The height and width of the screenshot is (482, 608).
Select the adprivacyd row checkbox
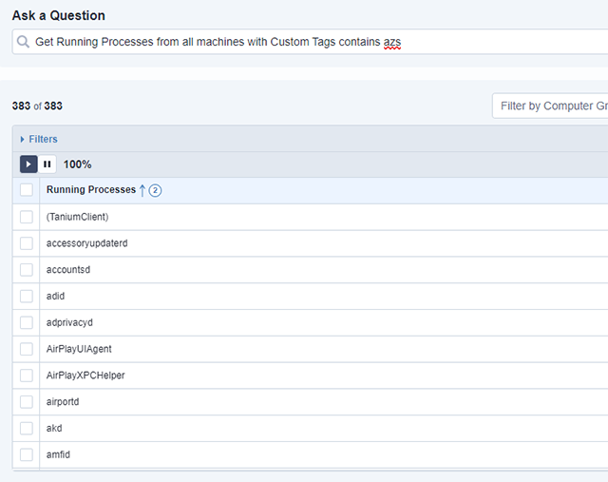coord(27,322)
